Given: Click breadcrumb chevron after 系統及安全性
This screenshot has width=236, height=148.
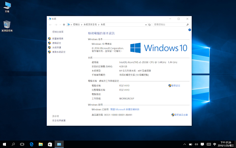Looking at the screenshot, I should coord(99,25).
